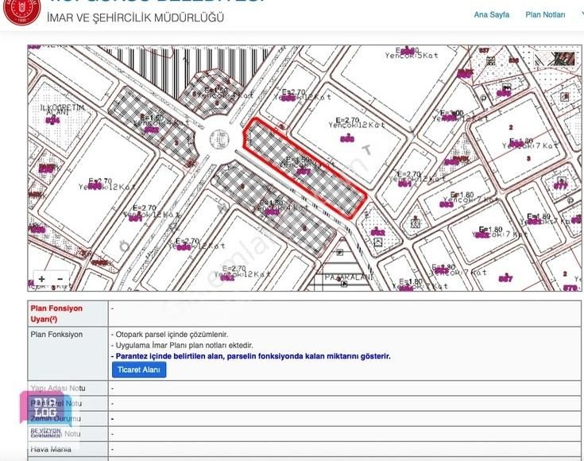Click the PAZAR ALANI label on map
Image resolution: width=584 pixels, height=461 pixels.
(x=349, y=277)
